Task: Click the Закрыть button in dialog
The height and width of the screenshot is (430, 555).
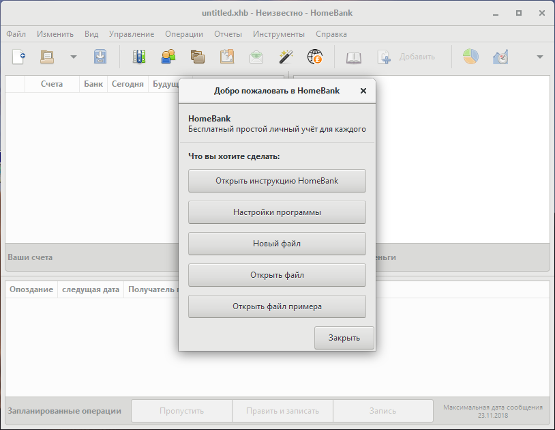Action: pos(344,338)
